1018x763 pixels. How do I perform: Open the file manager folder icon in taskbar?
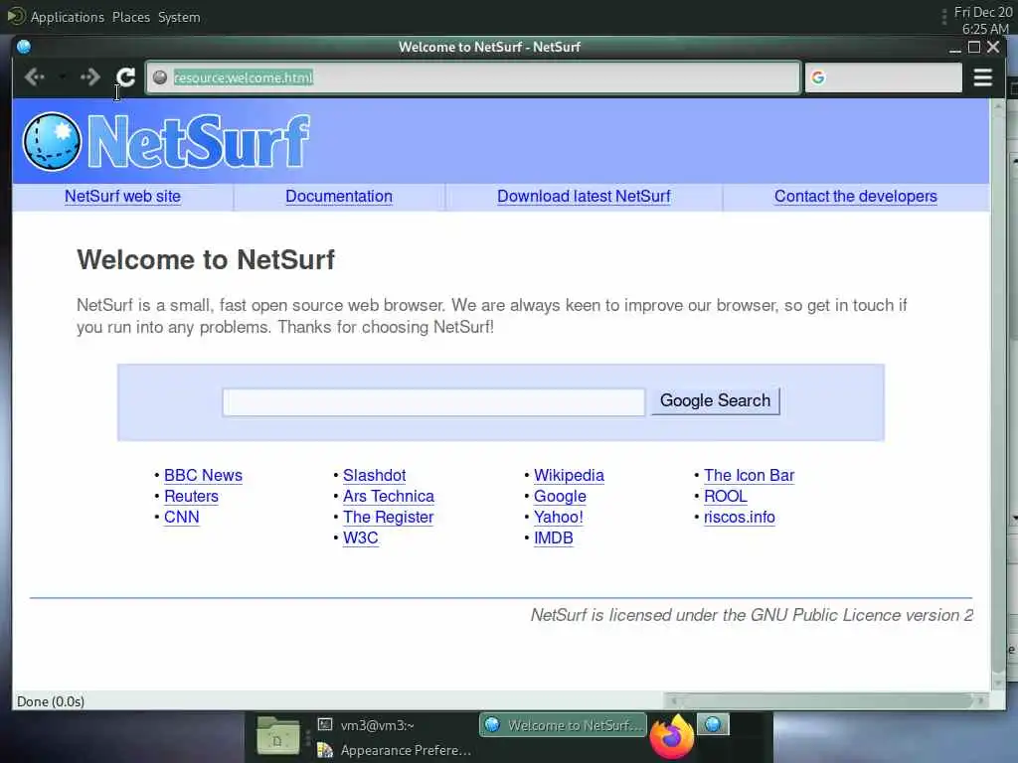pyautogui.click(x=278, y=736)
